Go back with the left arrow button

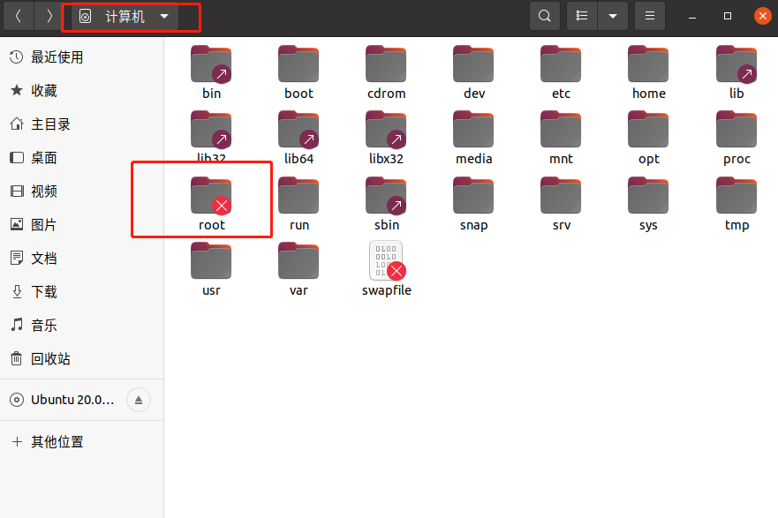[19, 17]
